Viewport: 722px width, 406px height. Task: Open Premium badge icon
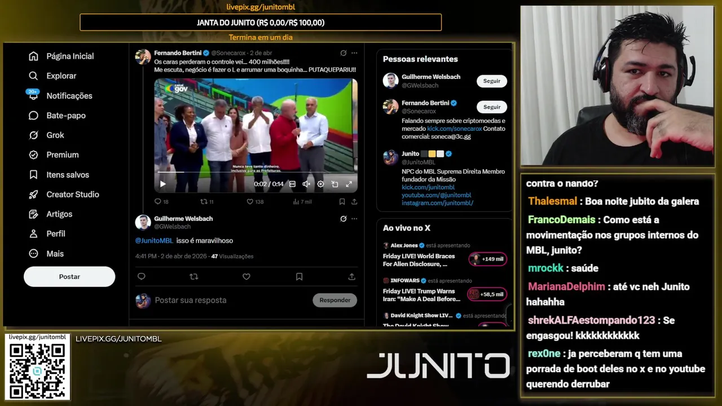(33, 155)
